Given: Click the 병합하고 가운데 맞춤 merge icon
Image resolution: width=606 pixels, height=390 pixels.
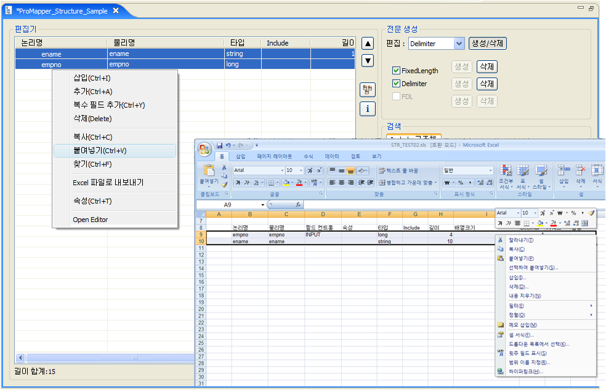Looking at the screenshot, I should click(x=381, y=183).
